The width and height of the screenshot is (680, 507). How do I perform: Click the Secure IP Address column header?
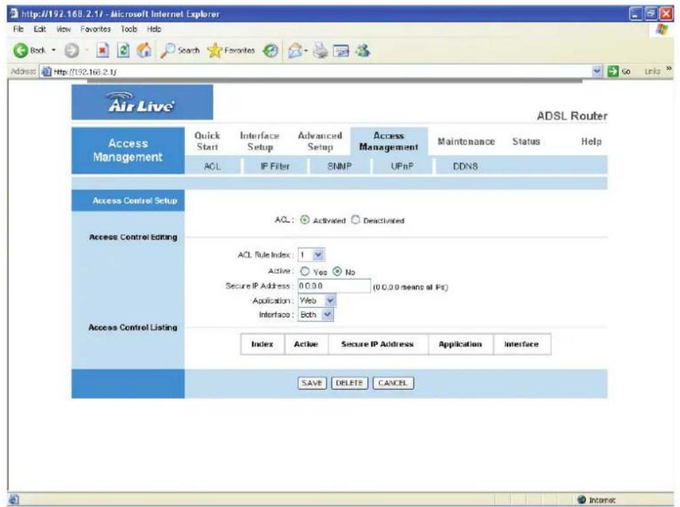pyautogui.click(x=378, y=344)
